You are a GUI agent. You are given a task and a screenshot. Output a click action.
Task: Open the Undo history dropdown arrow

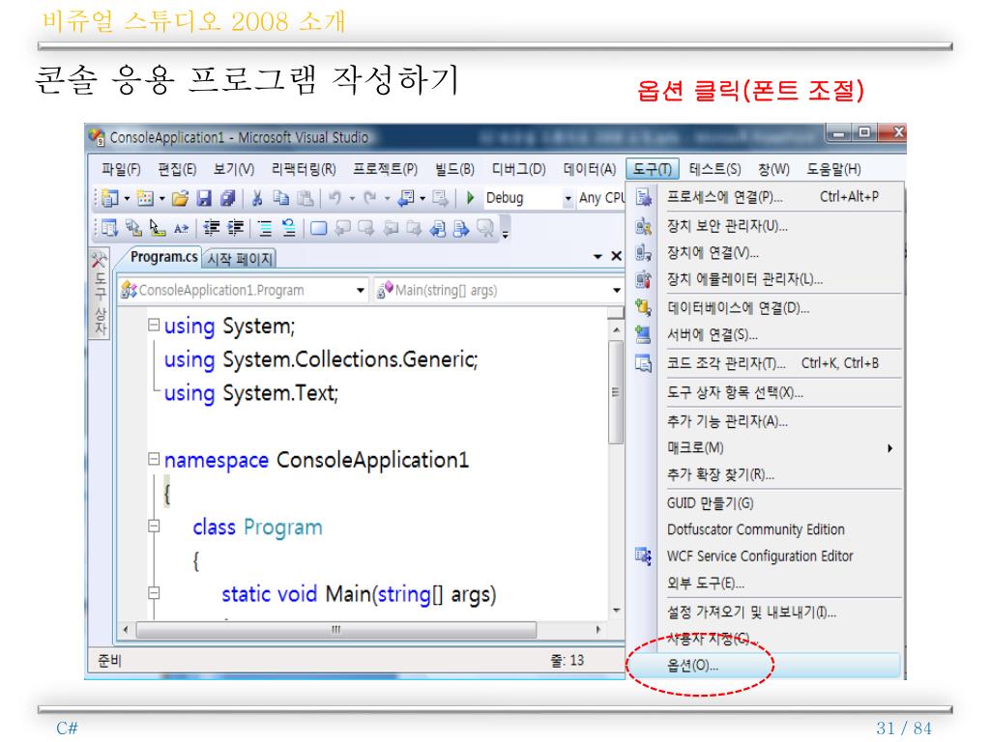click(x=352, y=198)
